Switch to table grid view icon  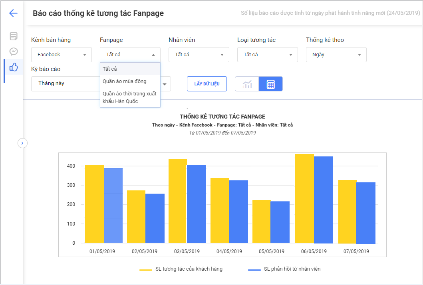270,84
